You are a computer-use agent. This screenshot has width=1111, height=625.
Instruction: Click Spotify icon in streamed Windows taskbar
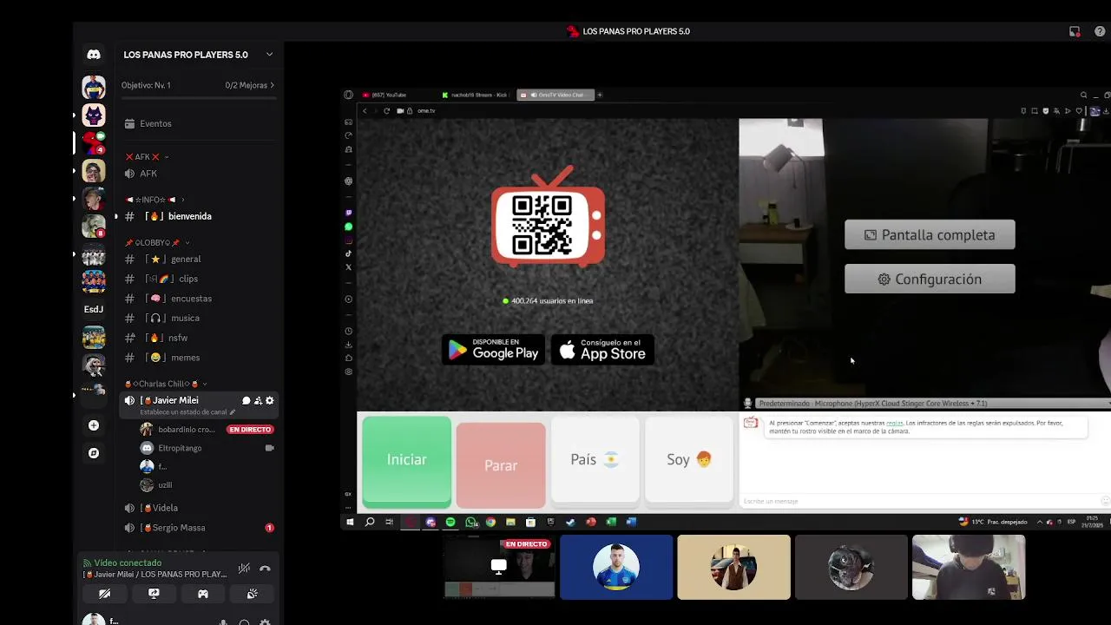pyautogui.click(x=450, y=522)
